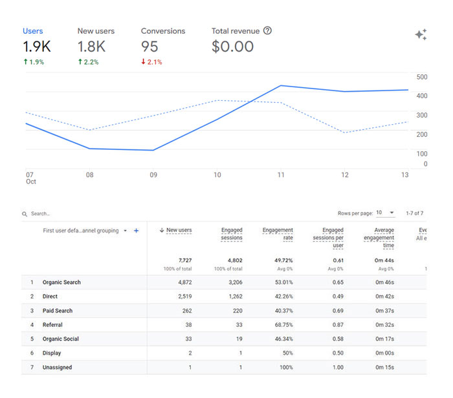Click the 53.01% engagement rate cell
Viewport: 453px width, 398px height.
point(283,282)
